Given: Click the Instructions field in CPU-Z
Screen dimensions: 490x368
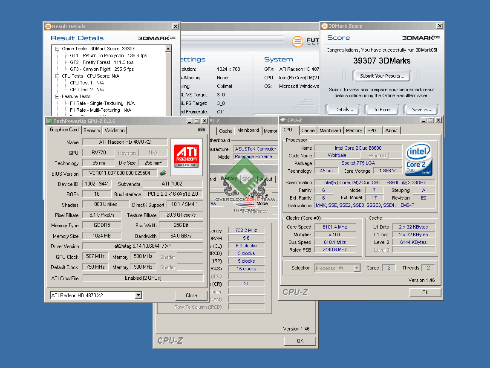Looking at the screenshot, I should tap(375, 206).
